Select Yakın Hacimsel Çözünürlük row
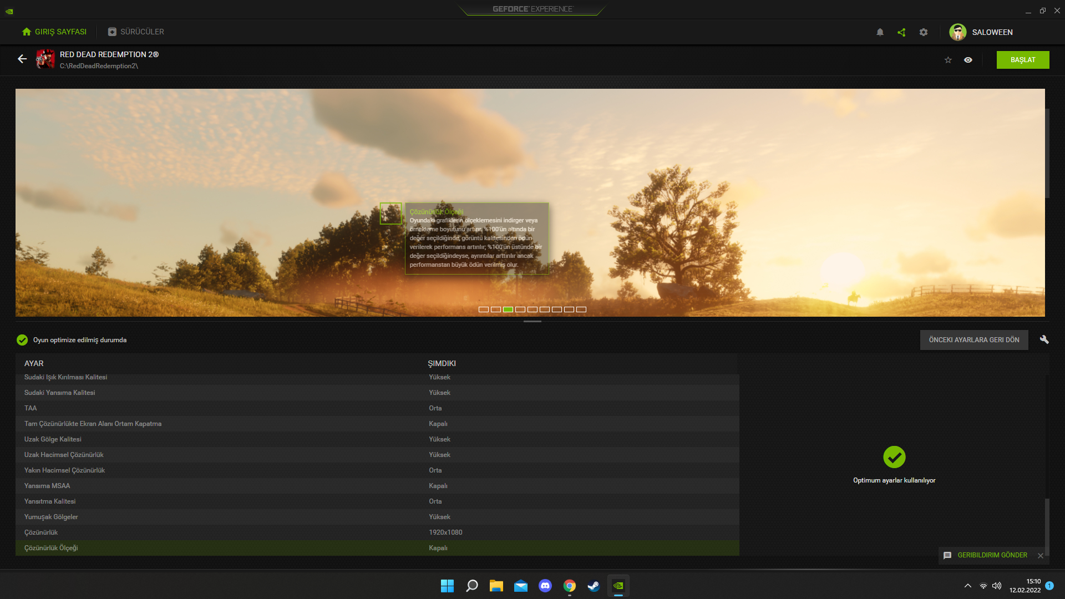1065x599 pixels. click(x=377, y=470)
